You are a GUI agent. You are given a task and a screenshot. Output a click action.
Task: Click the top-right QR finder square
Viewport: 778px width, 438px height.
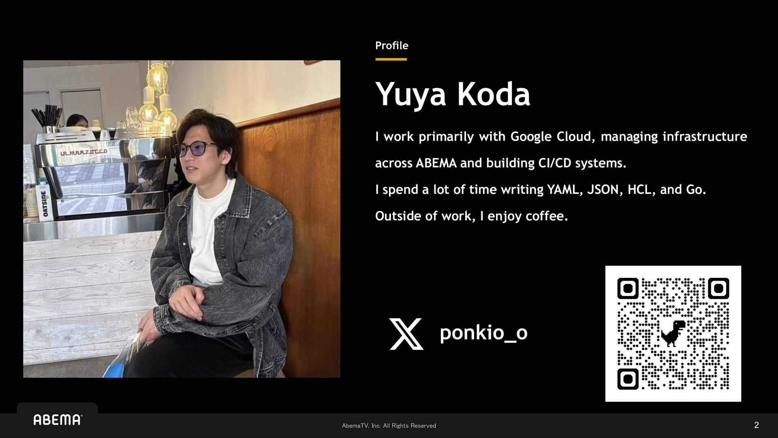click(718, 289)
